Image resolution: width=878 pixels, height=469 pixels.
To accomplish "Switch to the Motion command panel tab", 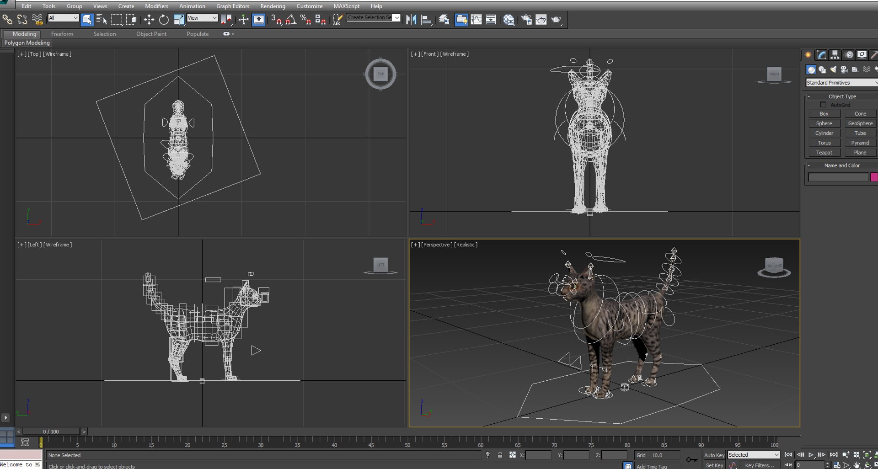I will coord(849,55).
